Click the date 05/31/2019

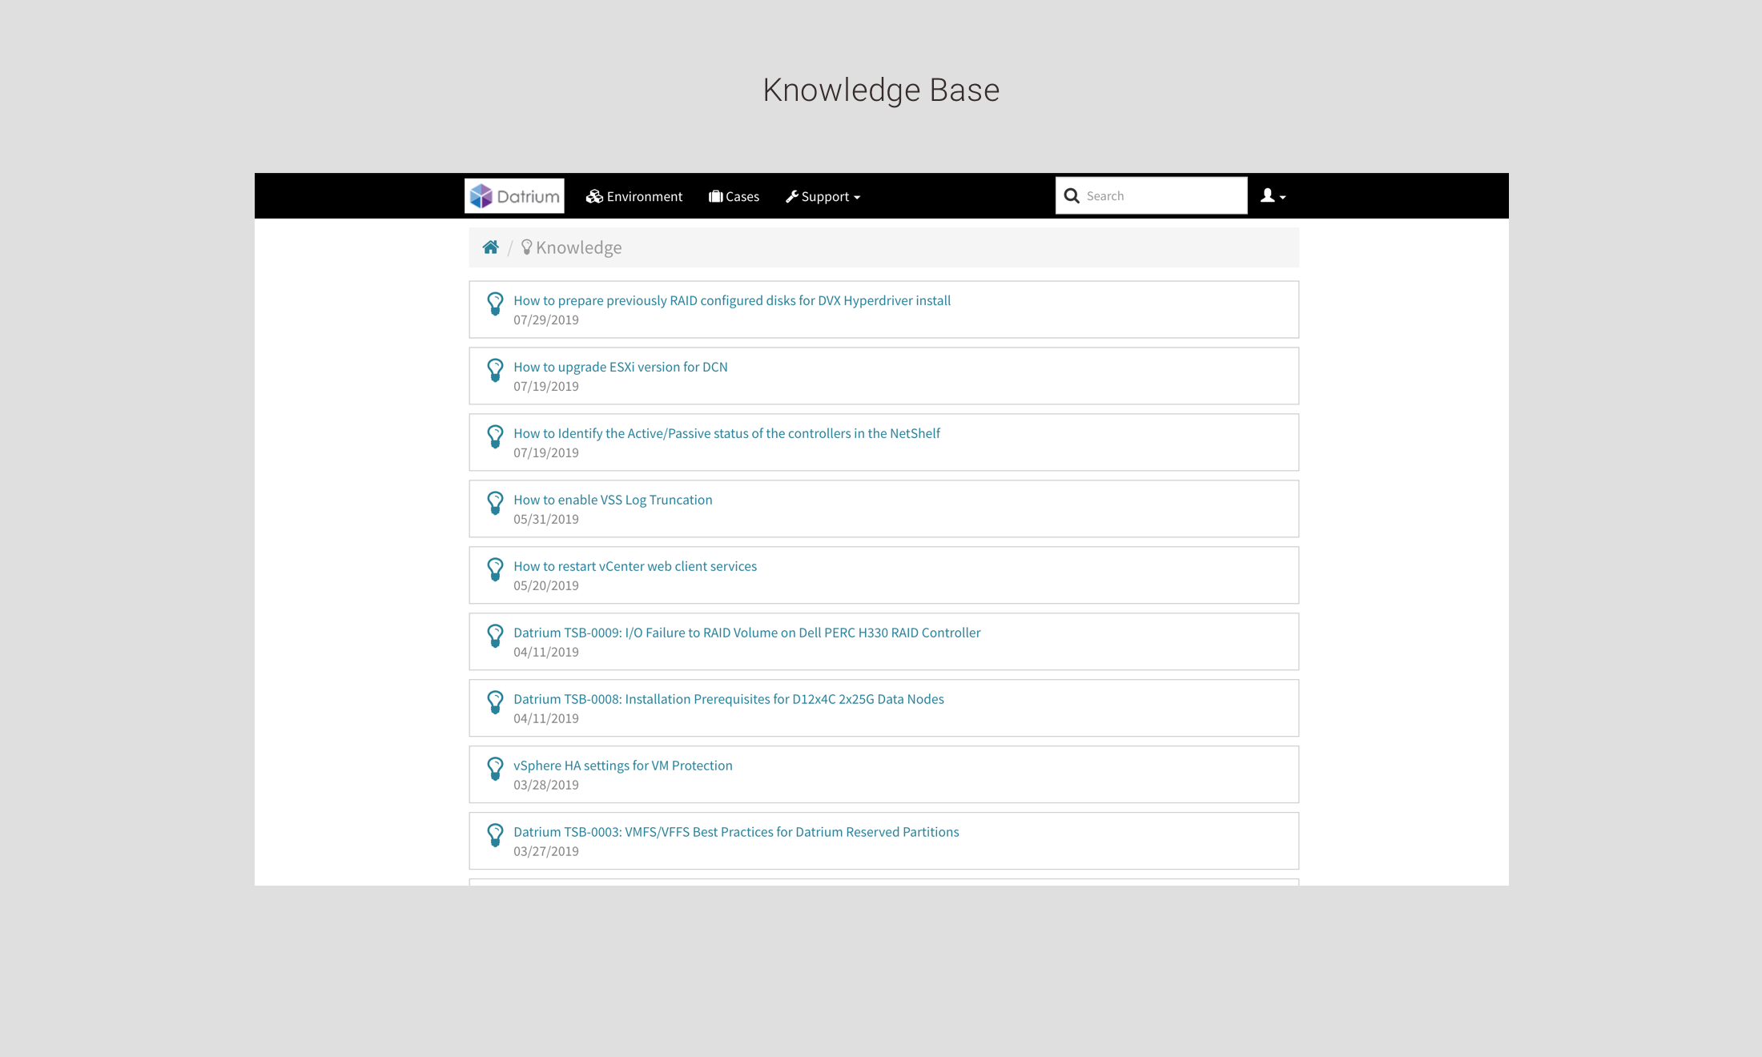[x=546, y=519]
